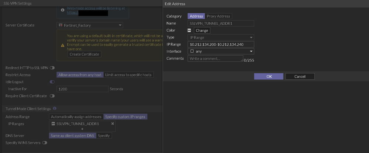Open the Type dropdown set to IP Range
The height and width of the screenshot is (153, 369).
coord(221,38)
